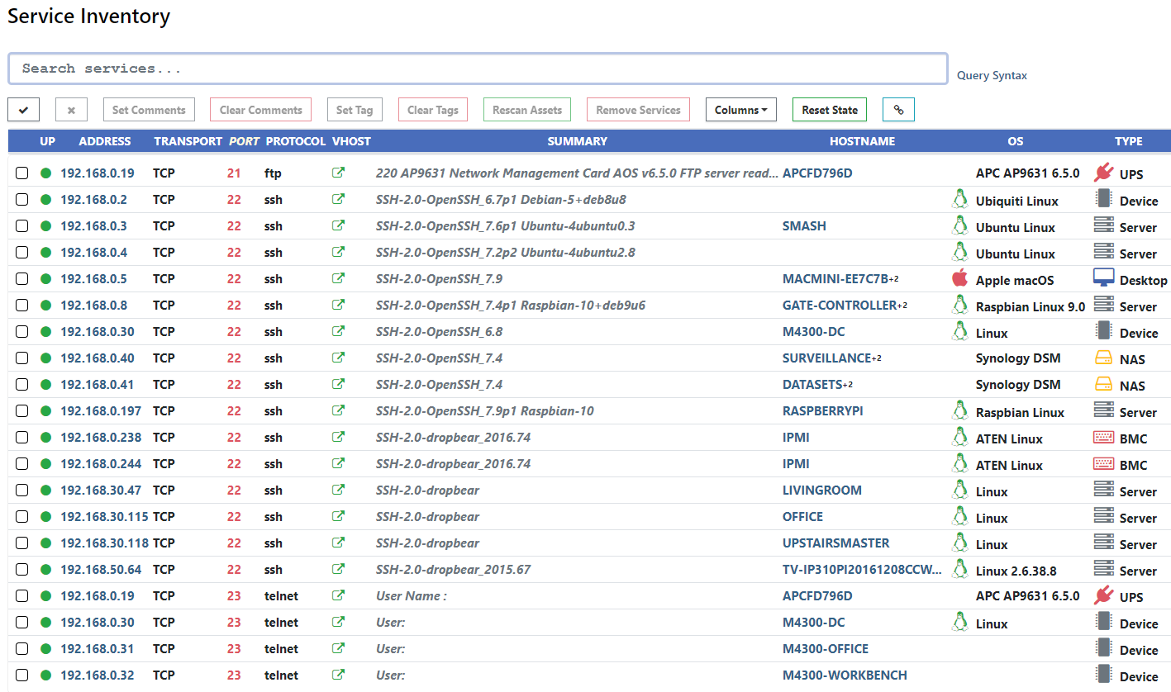This screenshot has width=1171, height=692.
Task: Sort by the PORT column header
Action: pos(244,141)
